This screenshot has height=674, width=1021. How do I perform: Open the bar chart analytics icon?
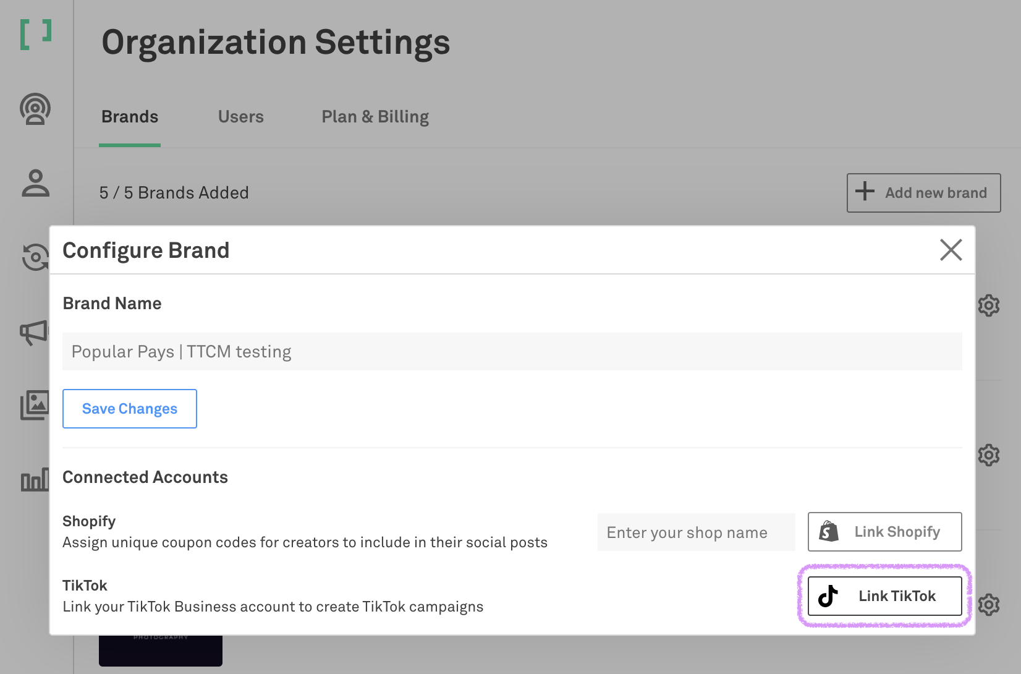34,480
